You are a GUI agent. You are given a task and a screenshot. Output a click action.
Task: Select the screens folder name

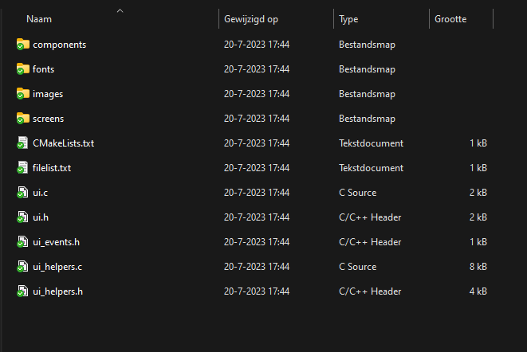coord(48,119)
